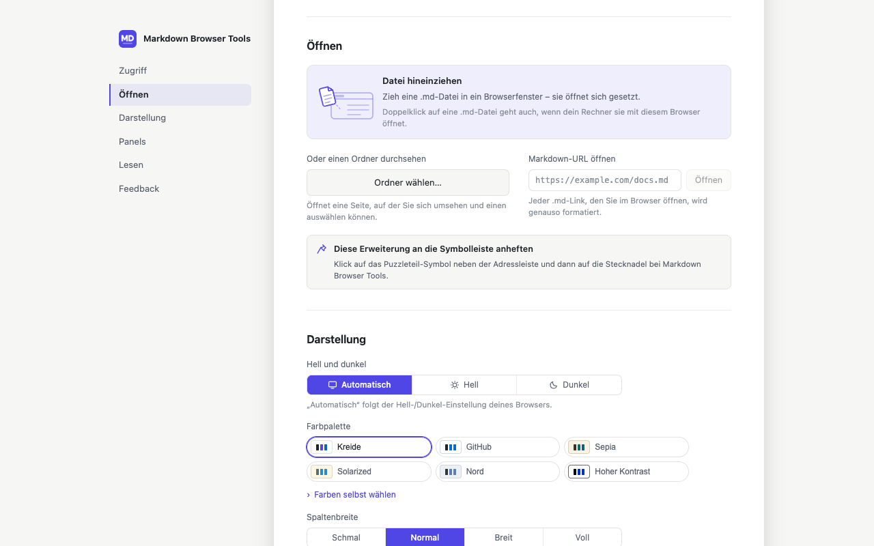Choose the Solarized color palette
Viewport: 874px width, 546px height.
pos(369,472)
